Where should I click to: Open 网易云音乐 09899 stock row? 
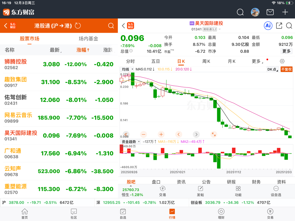click(x=59, y=118)
